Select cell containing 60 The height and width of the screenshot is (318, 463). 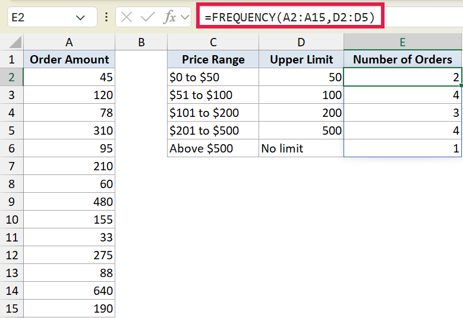click(x=69, y=183)
